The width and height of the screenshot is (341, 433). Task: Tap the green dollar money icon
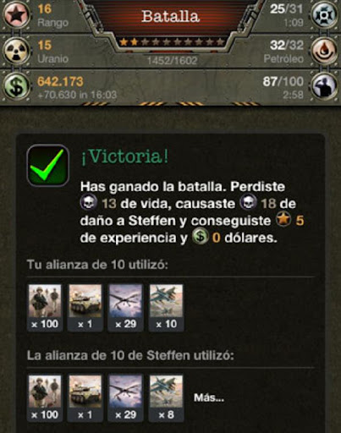click(16, 87)
